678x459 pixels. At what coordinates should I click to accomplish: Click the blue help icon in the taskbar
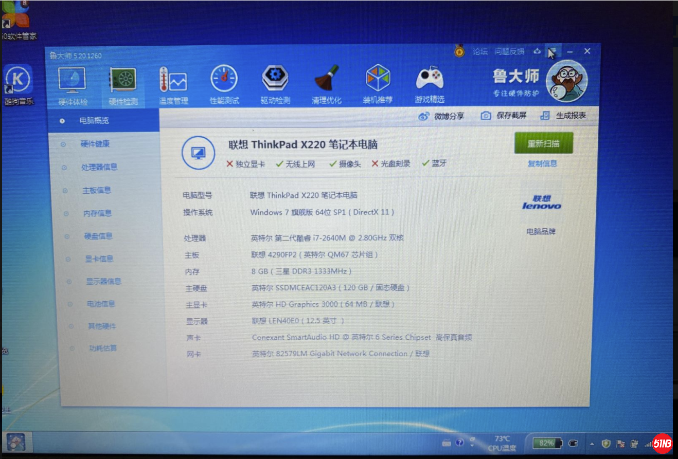tap(459, 443)
